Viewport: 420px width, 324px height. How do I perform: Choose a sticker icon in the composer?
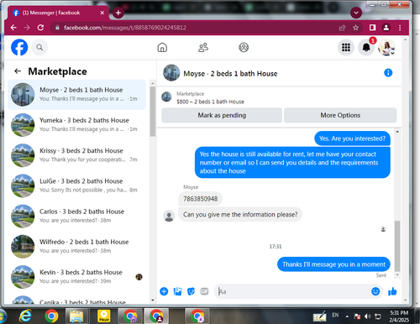tap(191, 291)
